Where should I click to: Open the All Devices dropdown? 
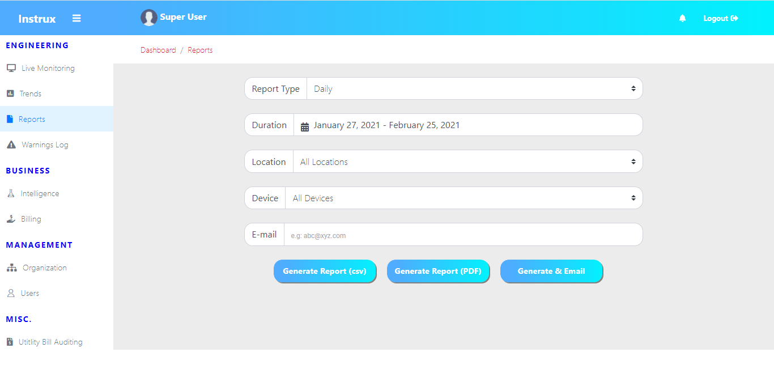point(463,198)
